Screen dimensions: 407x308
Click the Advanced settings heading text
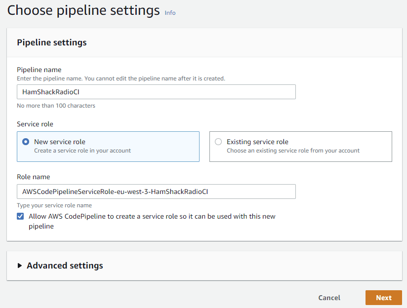pos(65,266)
